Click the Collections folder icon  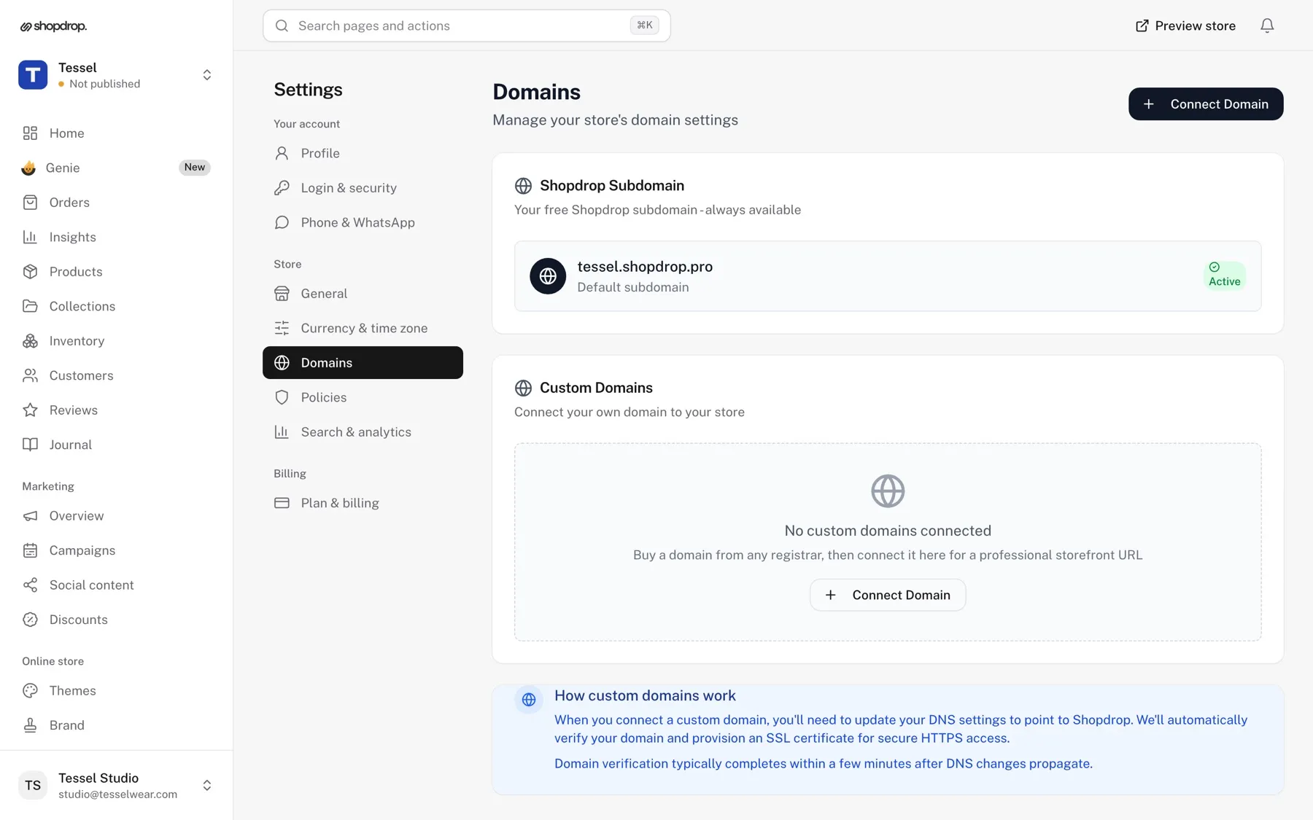pyautogui.click(x=30, y=306)
